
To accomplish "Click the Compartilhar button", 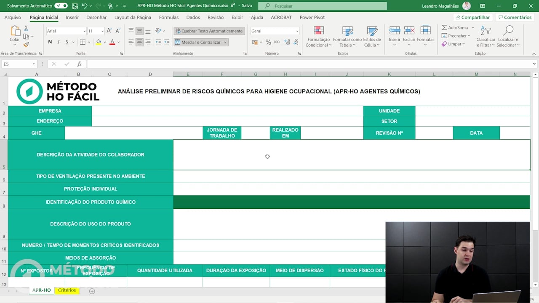I will click(x=472, y=17).
